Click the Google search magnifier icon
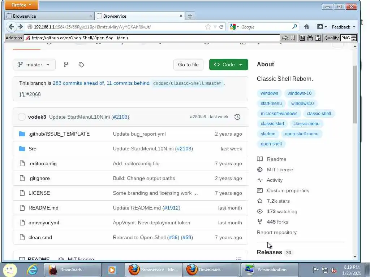Viewport: 370px width, 277px height. pos(294,27)
